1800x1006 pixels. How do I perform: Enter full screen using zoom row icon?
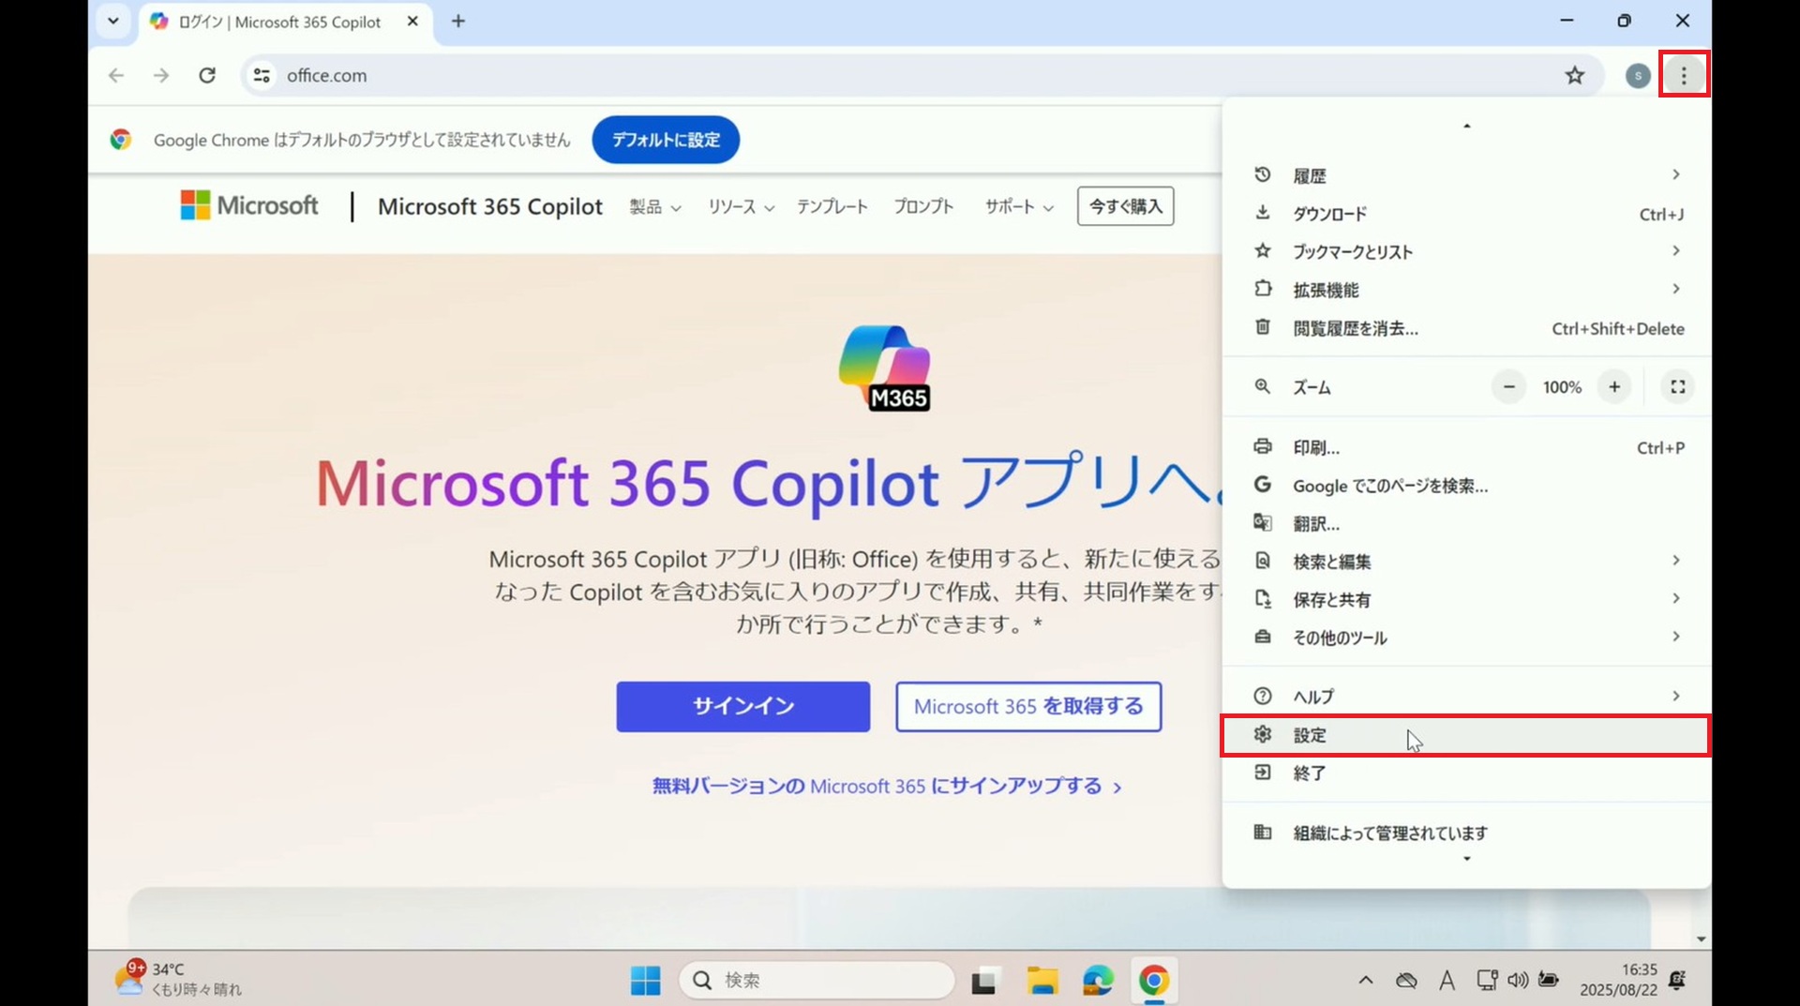[x=1677, y=386]
